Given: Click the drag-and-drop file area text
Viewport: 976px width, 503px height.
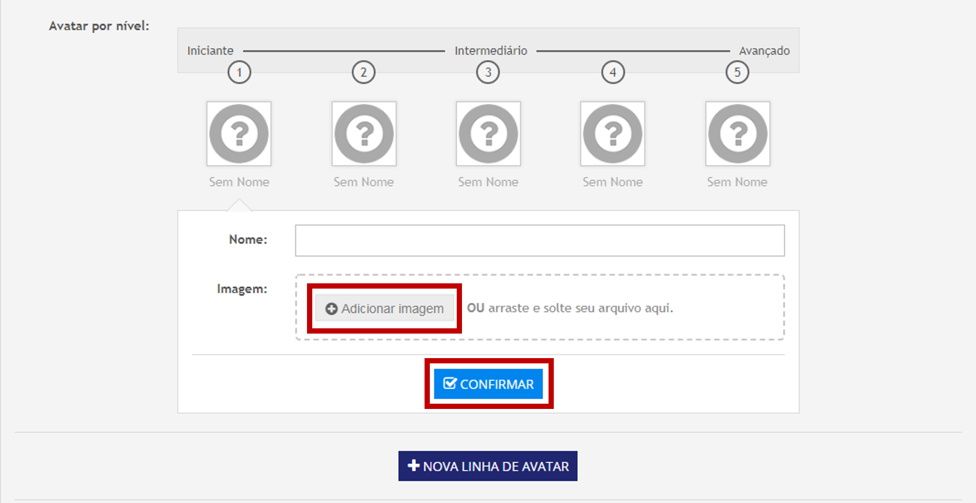Looking at the screenshot, I should click(570, 308).
